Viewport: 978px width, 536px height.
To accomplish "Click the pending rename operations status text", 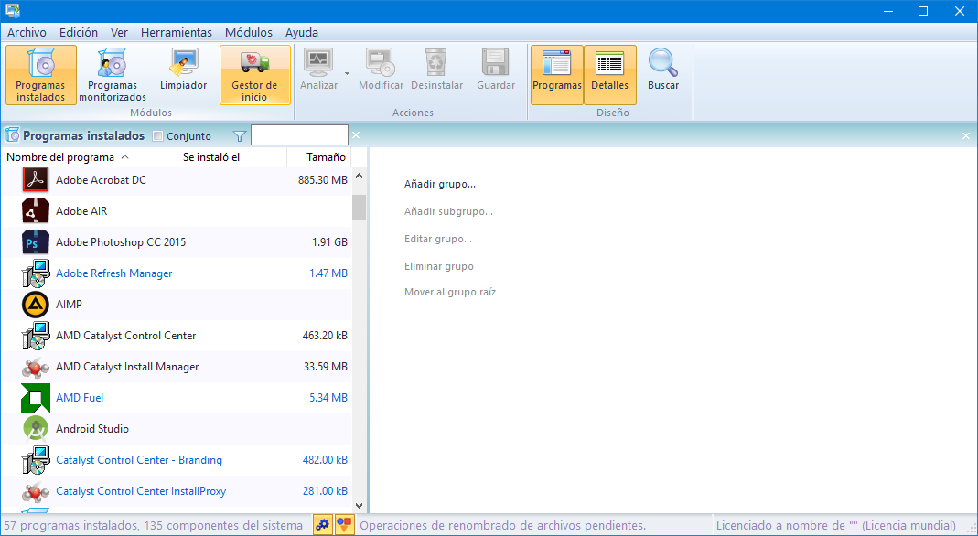I will point(502,526).
